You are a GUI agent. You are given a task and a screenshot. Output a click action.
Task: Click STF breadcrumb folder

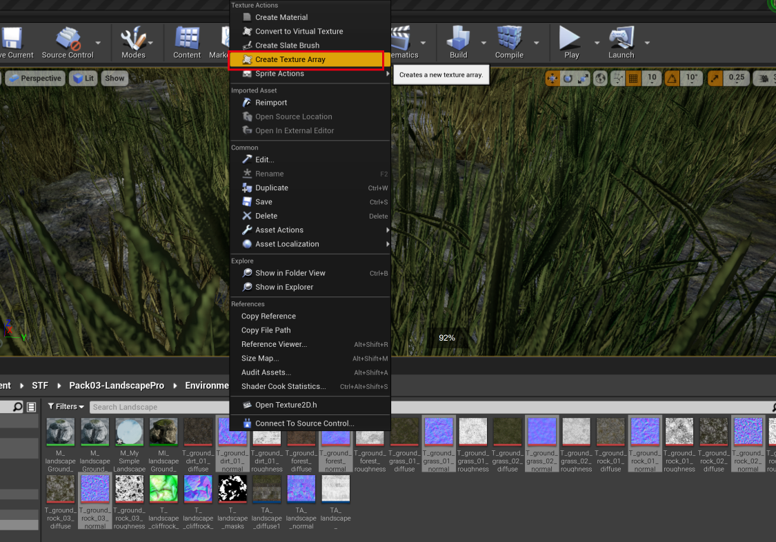click(40, 385)
